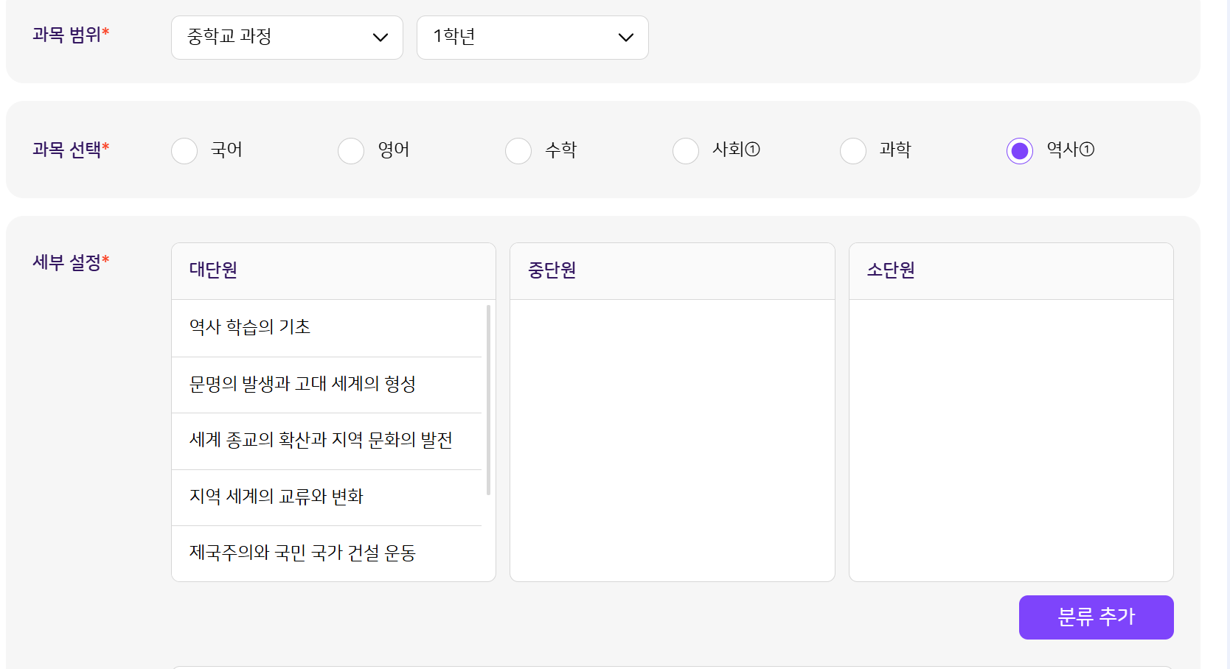The image size is (1230, 669).
Task: Pick 지역 세계의 교류와 변화 unit
Action: (277, 497)
